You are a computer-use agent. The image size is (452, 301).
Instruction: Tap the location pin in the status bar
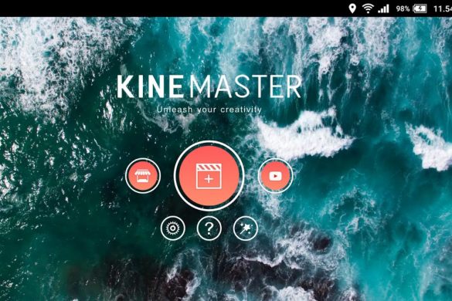click(352, 8)
